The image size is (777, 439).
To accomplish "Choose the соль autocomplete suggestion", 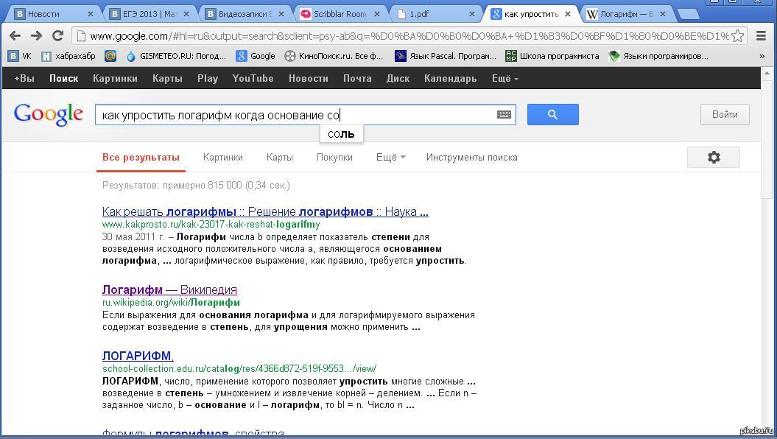I will (x=341, y=134).
